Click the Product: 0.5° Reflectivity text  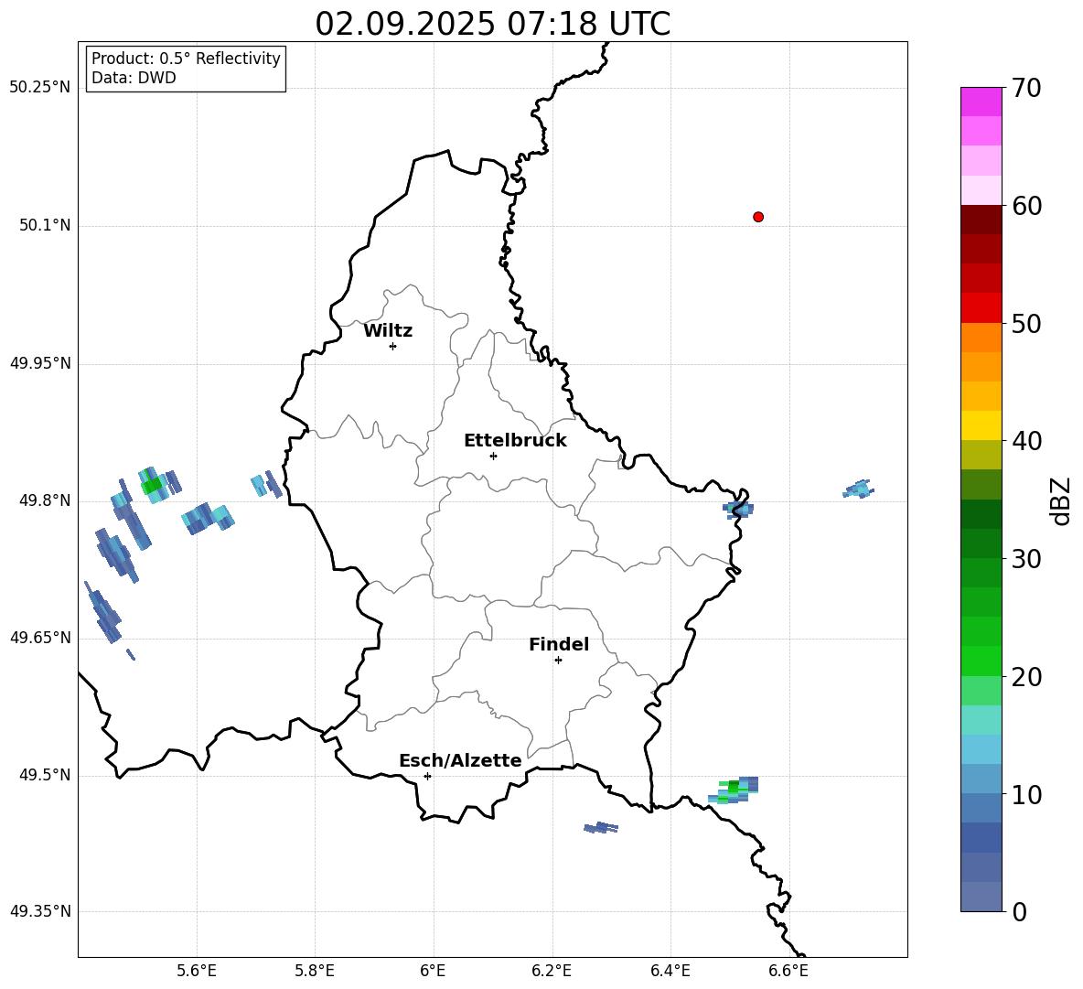coord(186,59)
